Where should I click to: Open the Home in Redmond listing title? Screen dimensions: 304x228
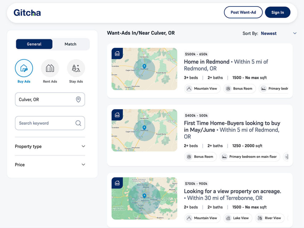point(207,62)
